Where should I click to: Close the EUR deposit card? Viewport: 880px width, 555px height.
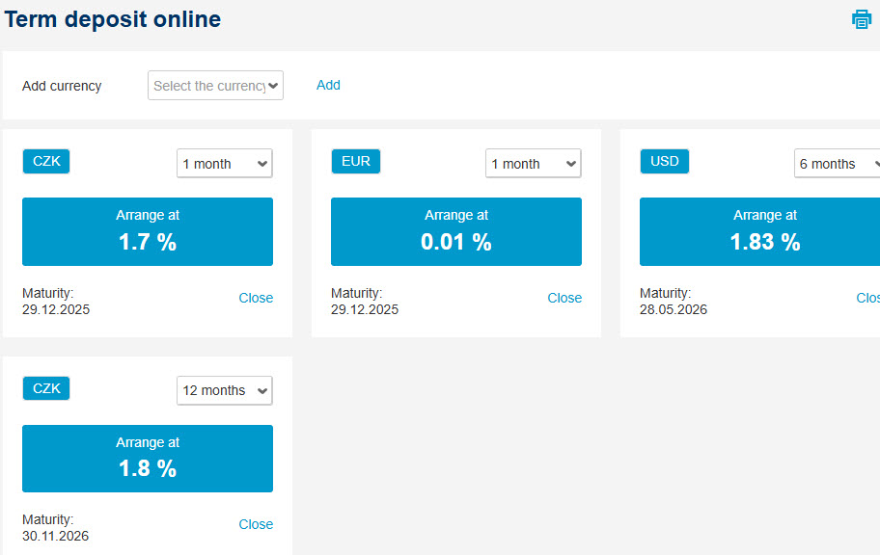[564, 298]
